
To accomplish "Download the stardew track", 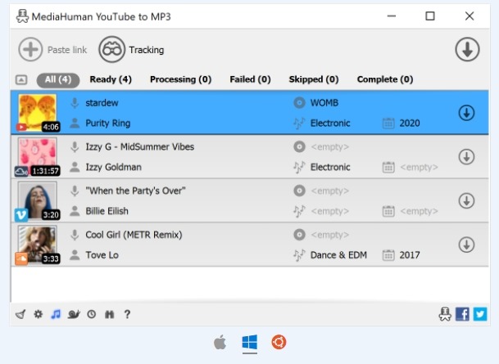I will (466, 113).
